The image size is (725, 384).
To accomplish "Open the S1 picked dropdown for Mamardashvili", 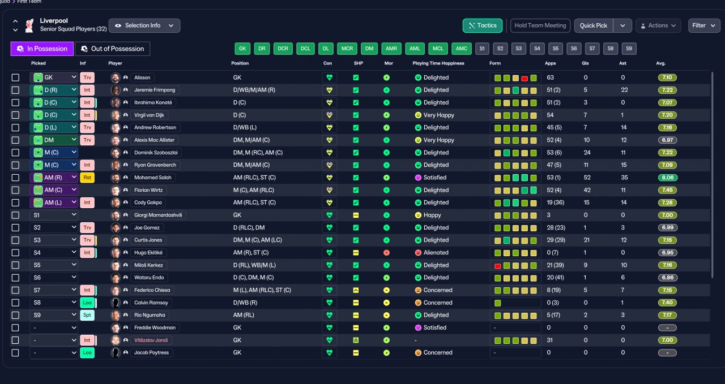I will (54, 215).
